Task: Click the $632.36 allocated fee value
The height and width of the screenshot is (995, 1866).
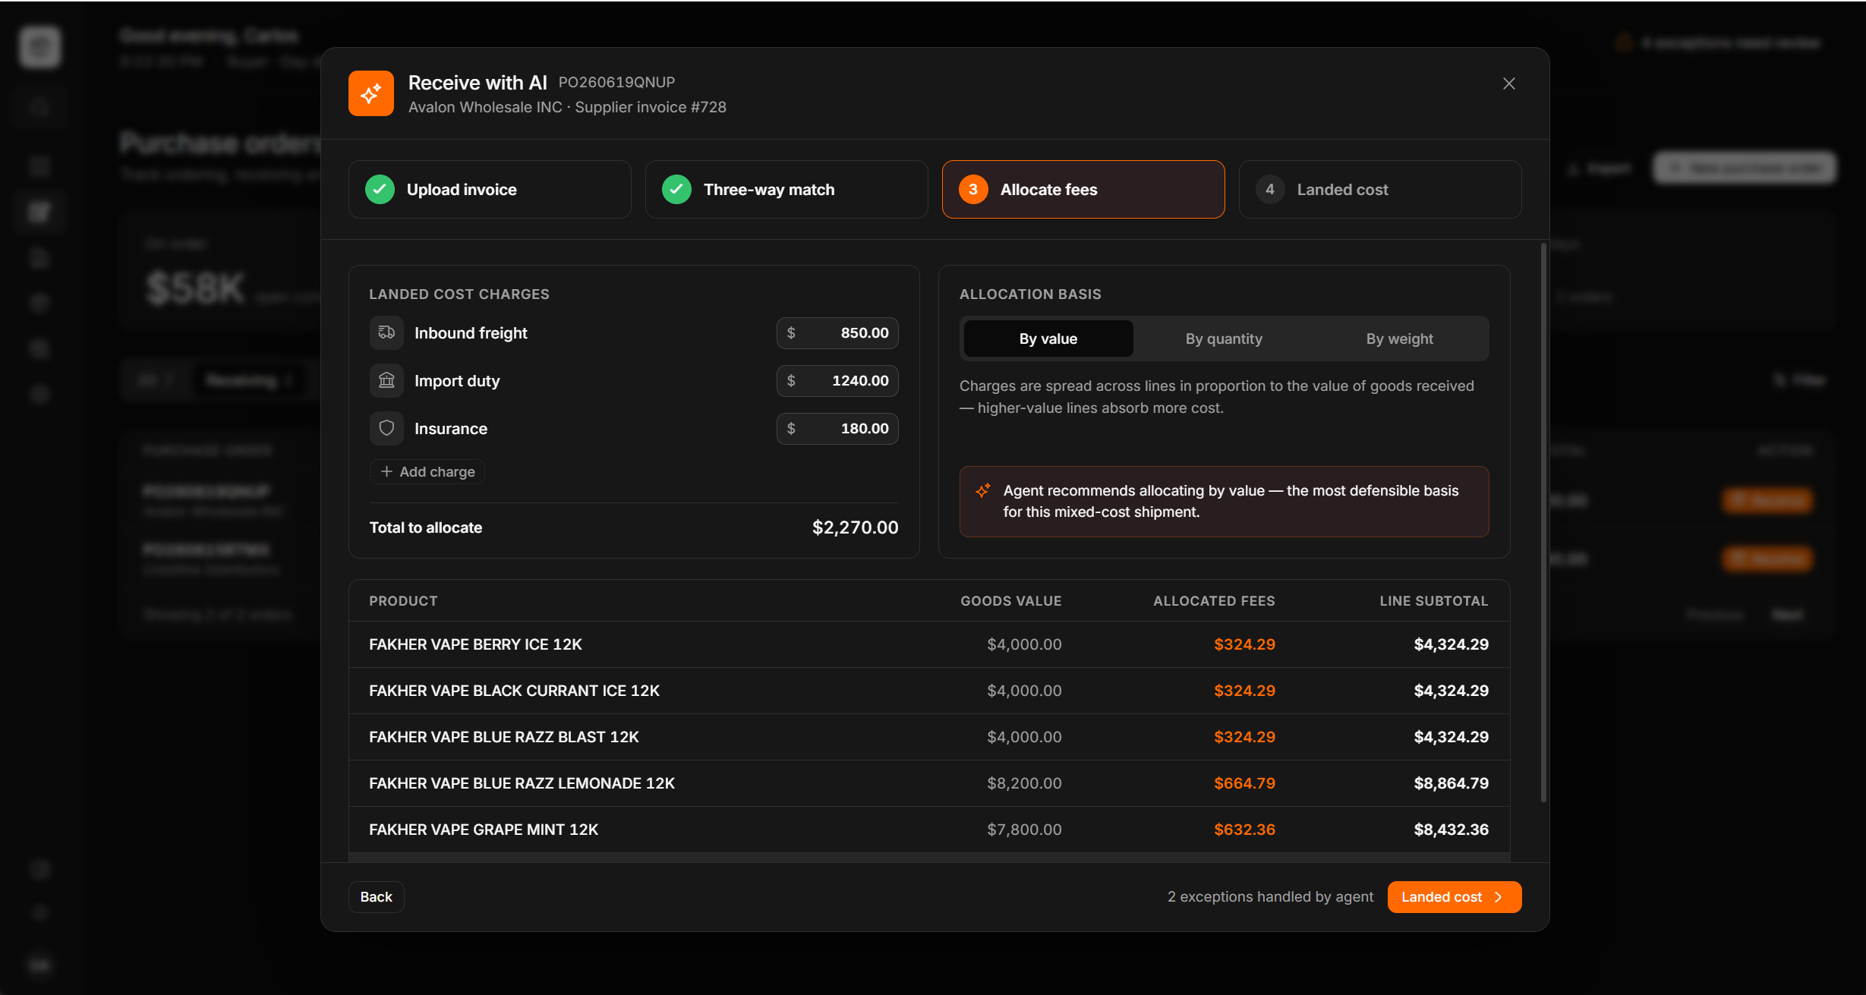Action: click(1244, 830)
